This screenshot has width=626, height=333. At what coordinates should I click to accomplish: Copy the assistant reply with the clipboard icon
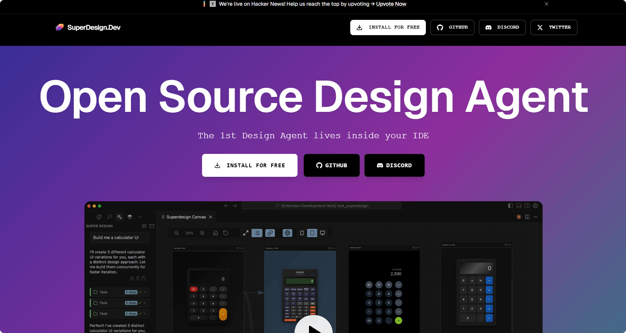(x=144, y=278)
